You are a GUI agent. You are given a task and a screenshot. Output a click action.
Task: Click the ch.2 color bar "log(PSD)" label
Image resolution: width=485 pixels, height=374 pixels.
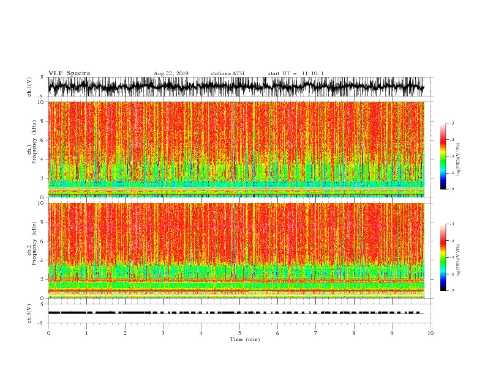459,260
